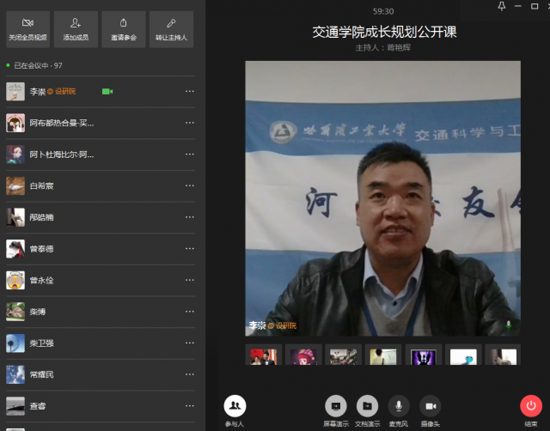Screen dimensions: 550x431
Task: Open the three-dot menu for 白希宸
Action: 190,185
